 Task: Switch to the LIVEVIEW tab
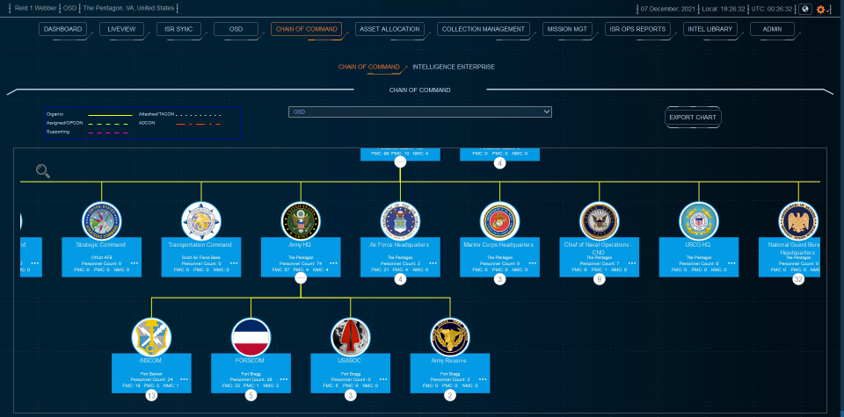coord(121,29)
